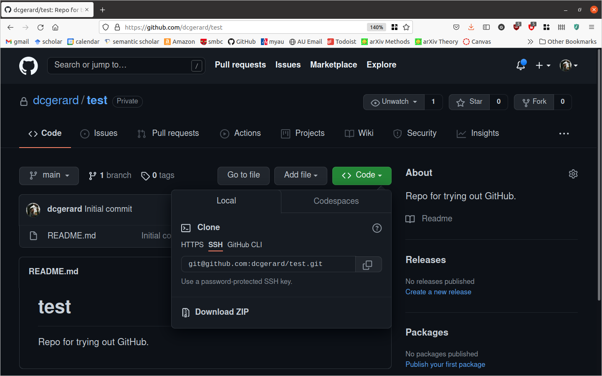Copy SSH clone URL to clipboard
This screenshot has width=602, height=376.
368,265
